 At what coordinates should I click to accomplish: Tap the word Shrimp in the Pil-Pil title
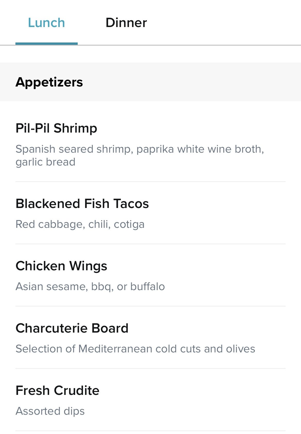[75, 128]
